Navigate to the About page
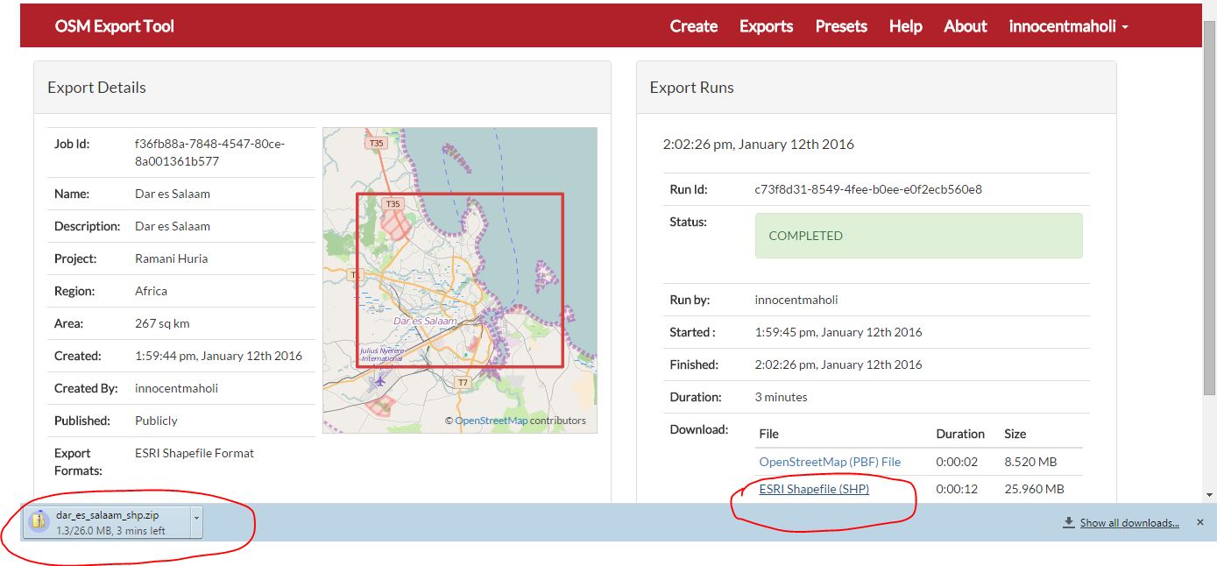Image resolution: width=1217 pixels, height=566 pixels. click(965, 26)
